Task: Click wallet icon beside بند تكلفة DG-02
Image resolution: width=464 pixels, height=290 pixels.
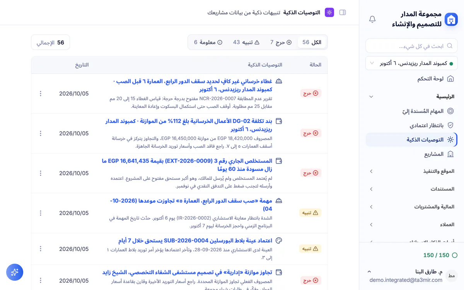Action: point(279,121)
